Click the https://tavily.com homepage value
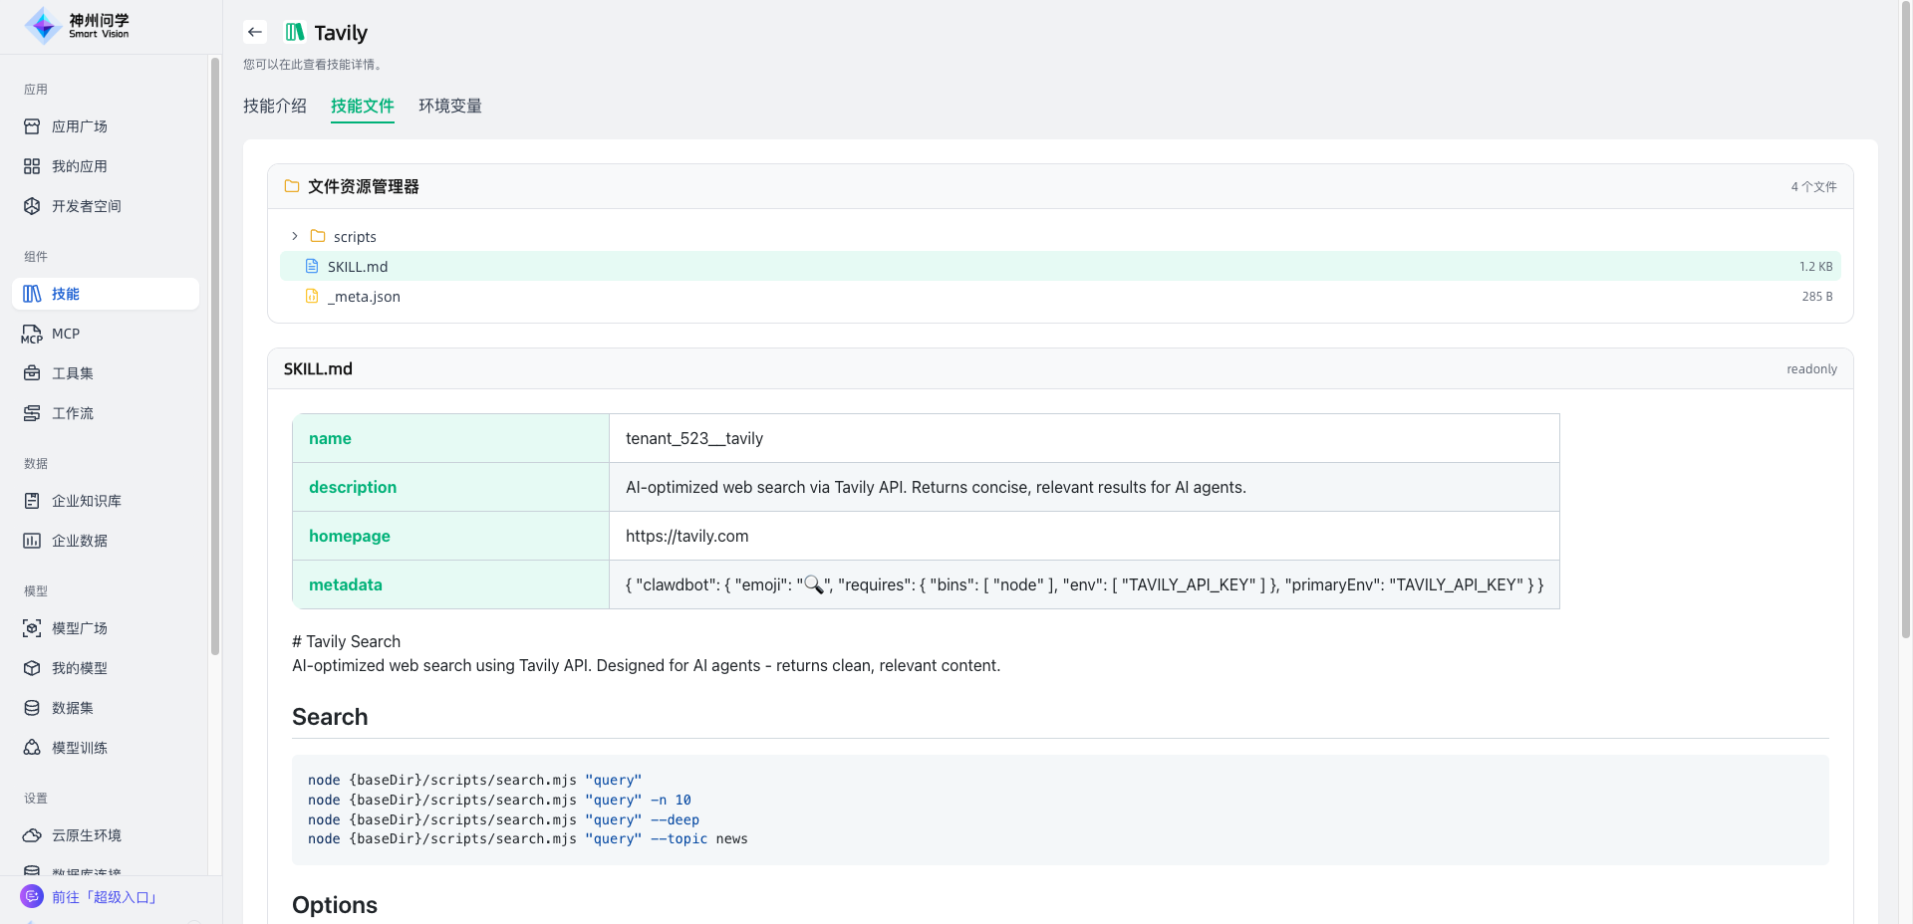This screenshot has height=924, width=1913. 686,536
